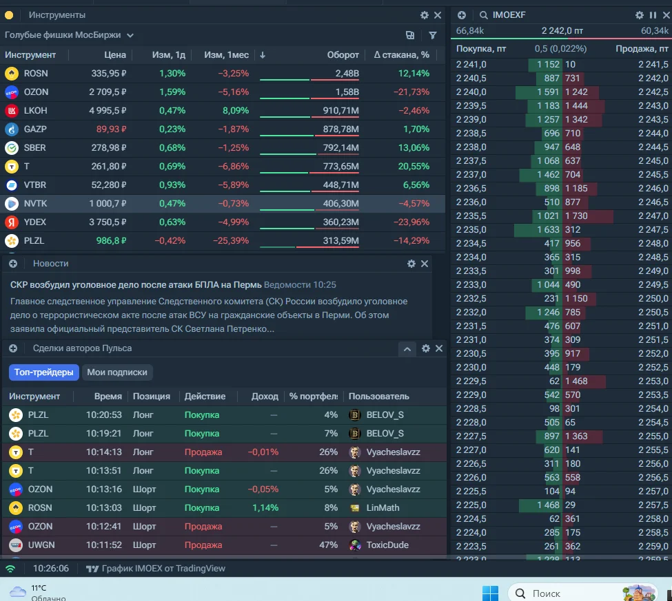Click the ROSN trade with 1,14% income
The image size is (672, 601).
click(x=224, y=507)
